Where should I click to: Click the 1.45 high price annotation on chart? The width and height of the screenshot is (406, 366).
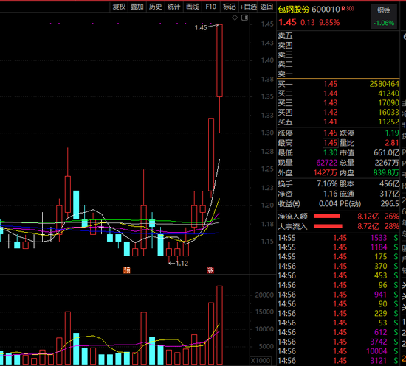[201, 28]
